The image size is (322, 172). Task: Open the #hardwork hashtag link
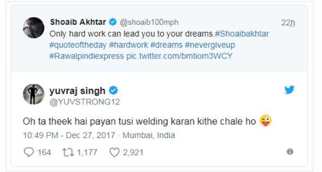point(128,45)
